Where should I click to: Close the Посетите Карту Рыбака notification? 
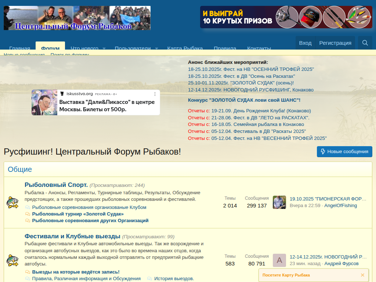coord(362,275)
